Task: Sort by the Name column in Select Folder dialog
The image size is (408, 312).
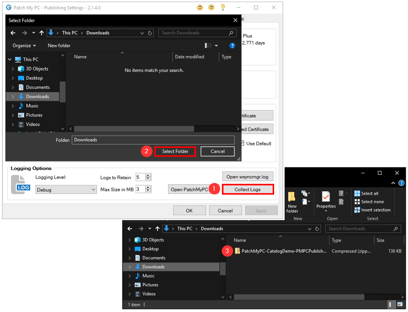Action: point(80,57)
